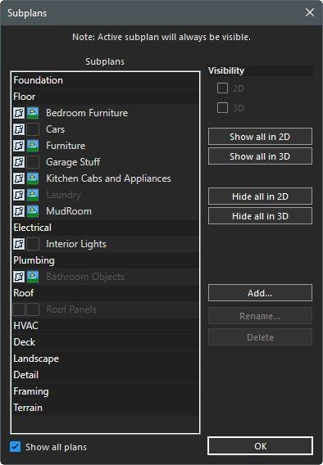Click the Show all in 2D button
Screen dimensions: 323x465
260,137
